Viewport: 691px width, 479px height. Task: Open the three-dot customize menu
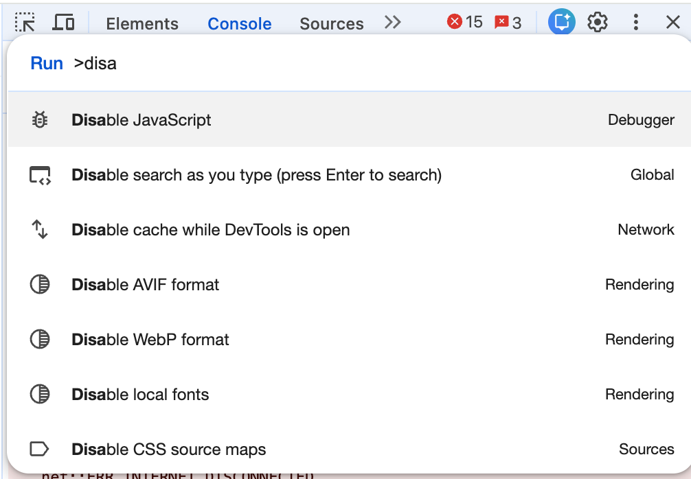[635, 21]
